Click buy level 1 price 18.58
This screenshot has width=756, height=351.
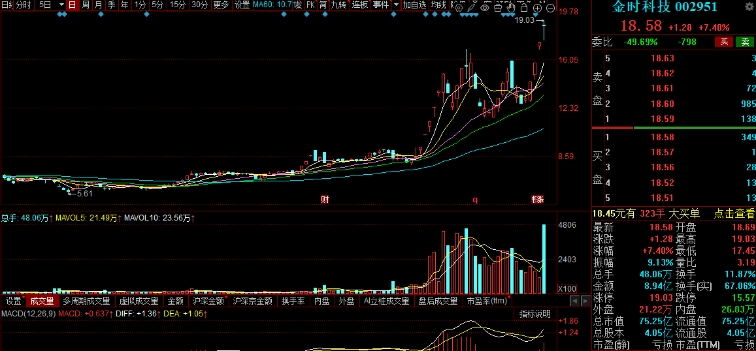point(663,138)
